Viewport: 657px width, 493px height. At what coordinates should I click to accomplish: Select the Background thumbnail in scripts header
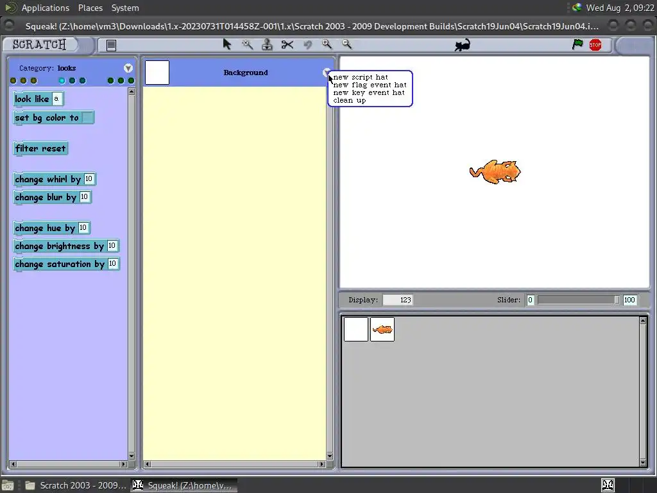point(157,73)
